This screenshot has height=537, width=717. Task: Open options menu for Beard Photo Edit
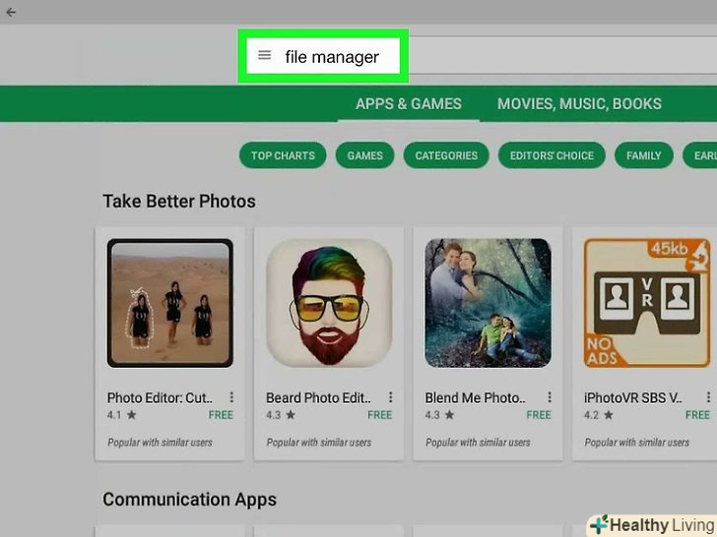point(390,397)
